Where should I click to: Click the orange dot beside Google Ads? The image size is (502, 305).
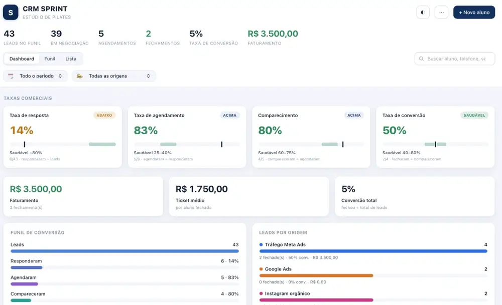pos(261,269)
